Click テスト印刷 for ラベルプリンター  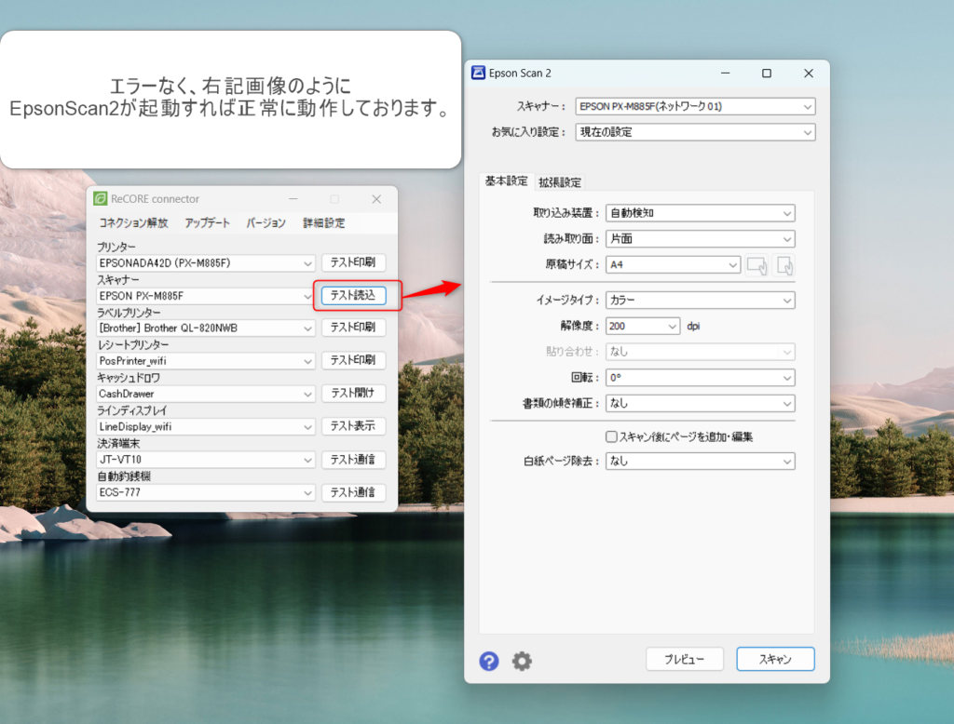tap(353, 328)
